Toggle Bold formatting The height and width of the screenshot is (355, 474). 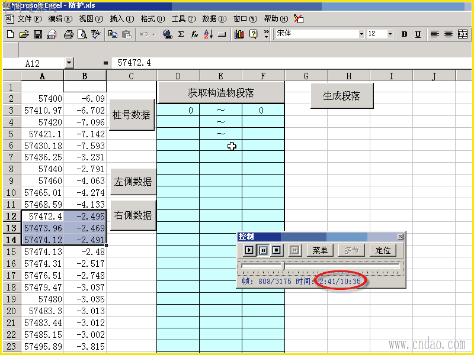(405, 34)
